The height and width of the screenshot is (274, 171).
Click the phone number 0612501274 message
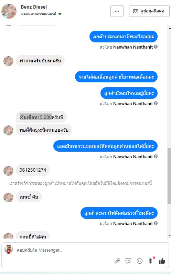click(33, 170)
